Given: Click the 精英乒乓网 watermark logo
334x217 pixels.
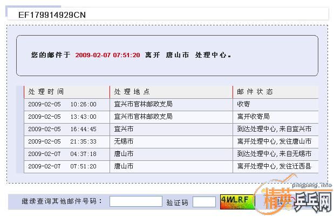Looking at the screenshot, I should [x=297, y=201].
